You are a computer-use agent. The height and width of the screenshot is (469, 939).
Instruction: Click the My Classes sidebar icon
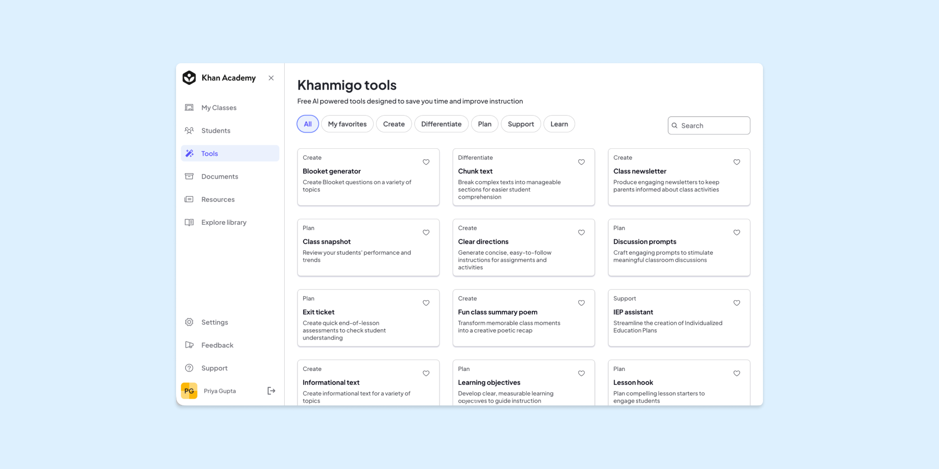[189, 108]
